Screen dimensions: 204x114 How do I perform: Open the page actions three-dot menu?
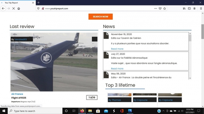[x=156, y=8]
